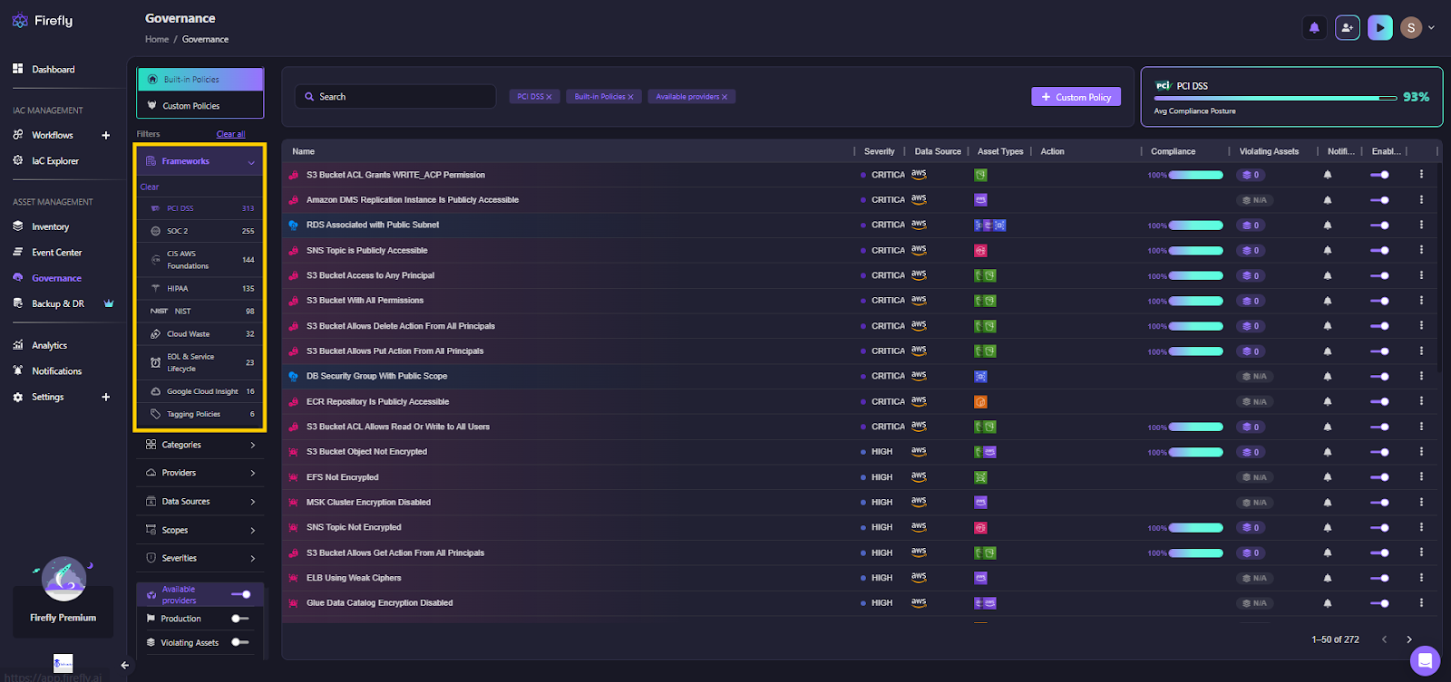Expand the Data Sources filter

[x=200, y=502]
